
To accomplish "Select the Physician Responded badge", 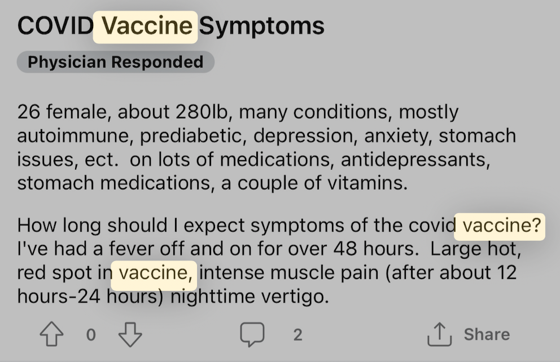I will [115, 62].
